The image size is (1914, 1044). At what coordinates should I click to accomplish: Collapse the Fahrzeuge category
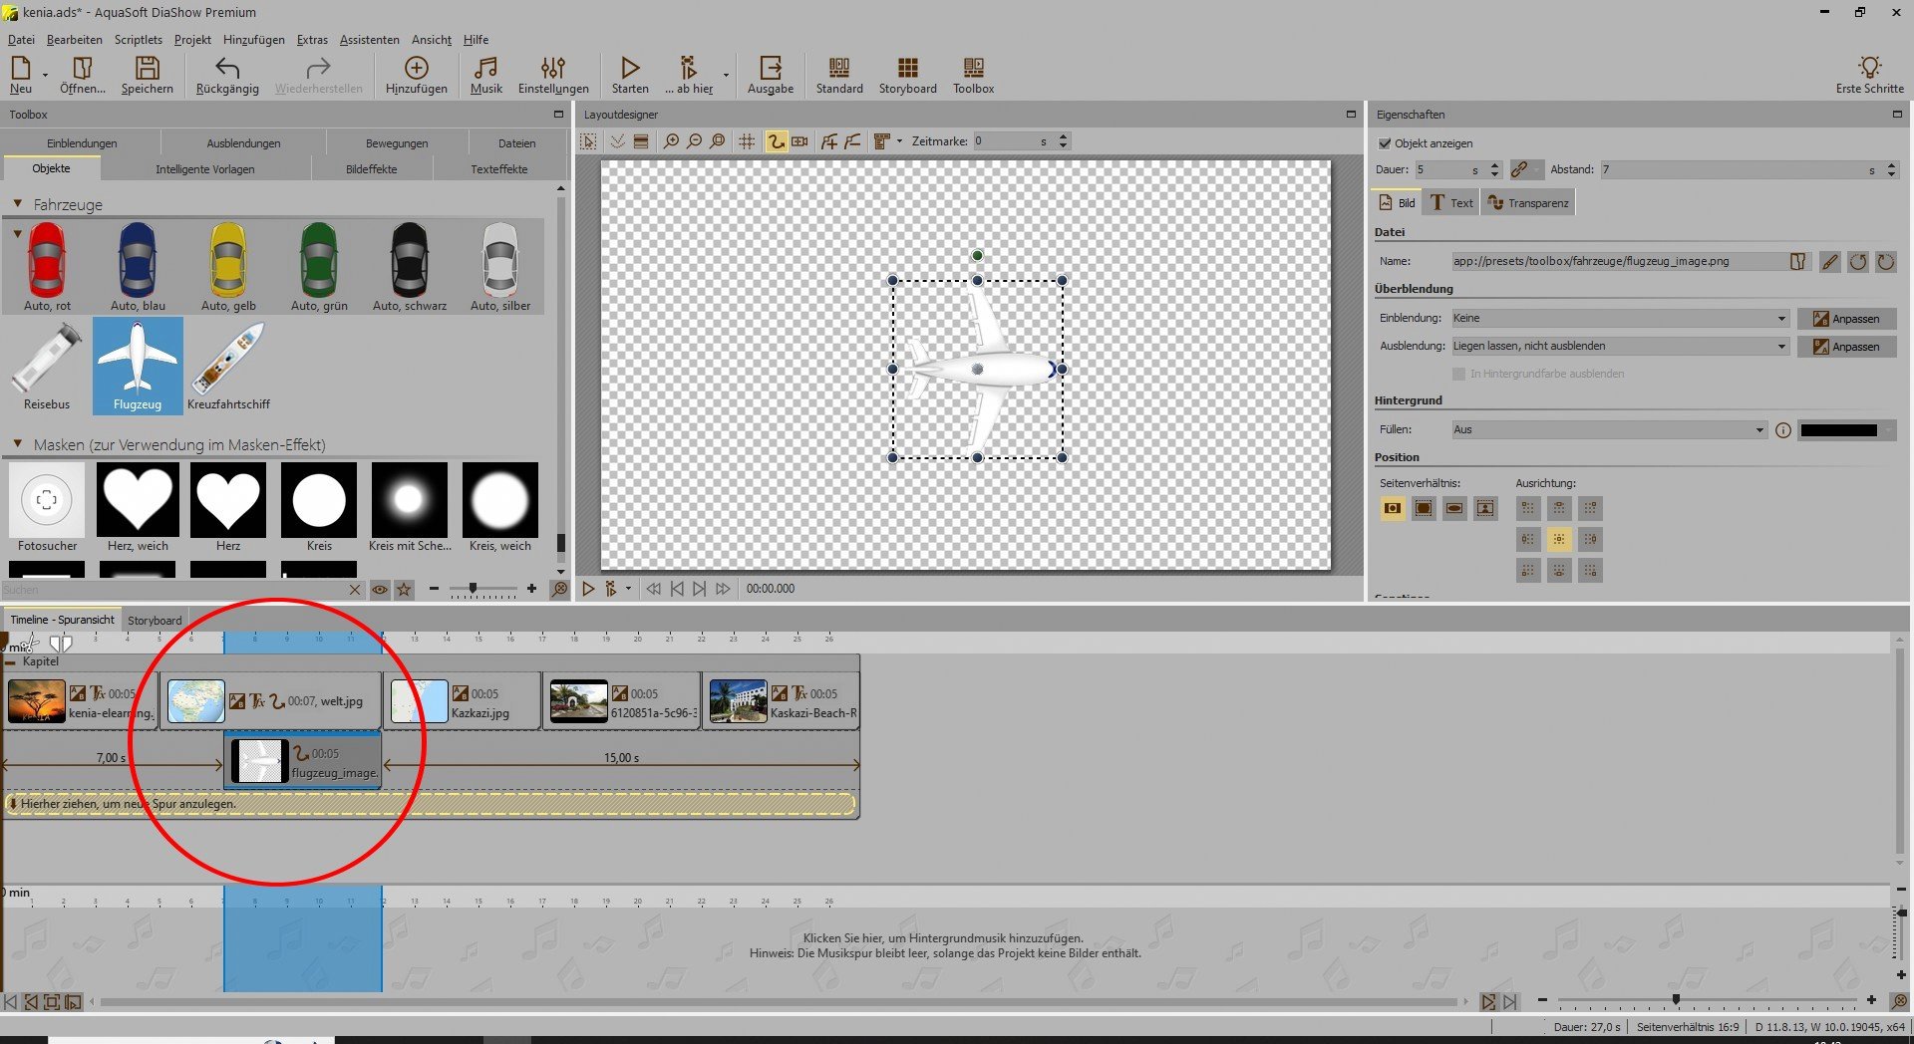(x=17, y=204)
